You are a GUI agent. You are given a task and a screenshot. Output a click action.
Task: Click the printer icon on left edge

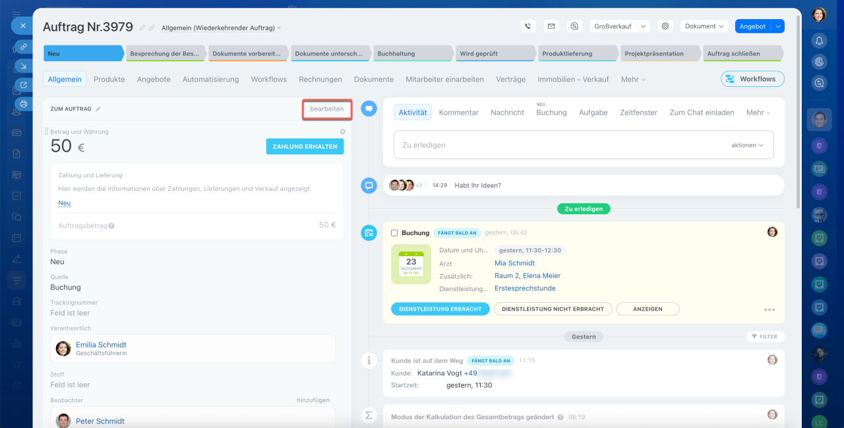(x=23, y=104)
